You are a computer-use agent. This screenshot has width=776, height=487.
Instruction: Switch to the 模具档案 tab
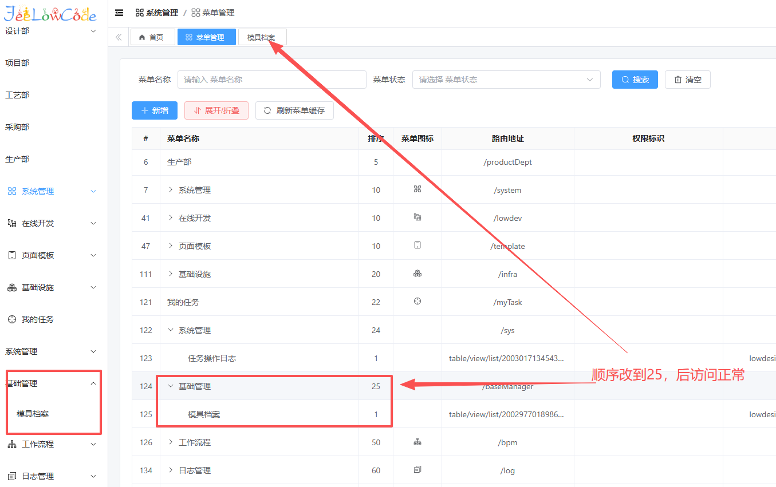click(x=262, y=37)
